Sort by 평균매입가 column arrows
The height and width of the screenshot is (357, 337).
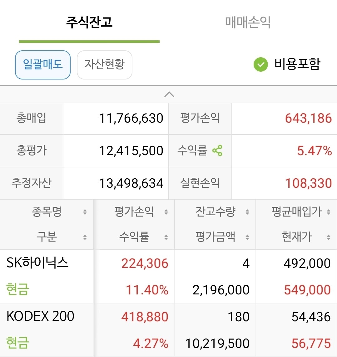329,212
